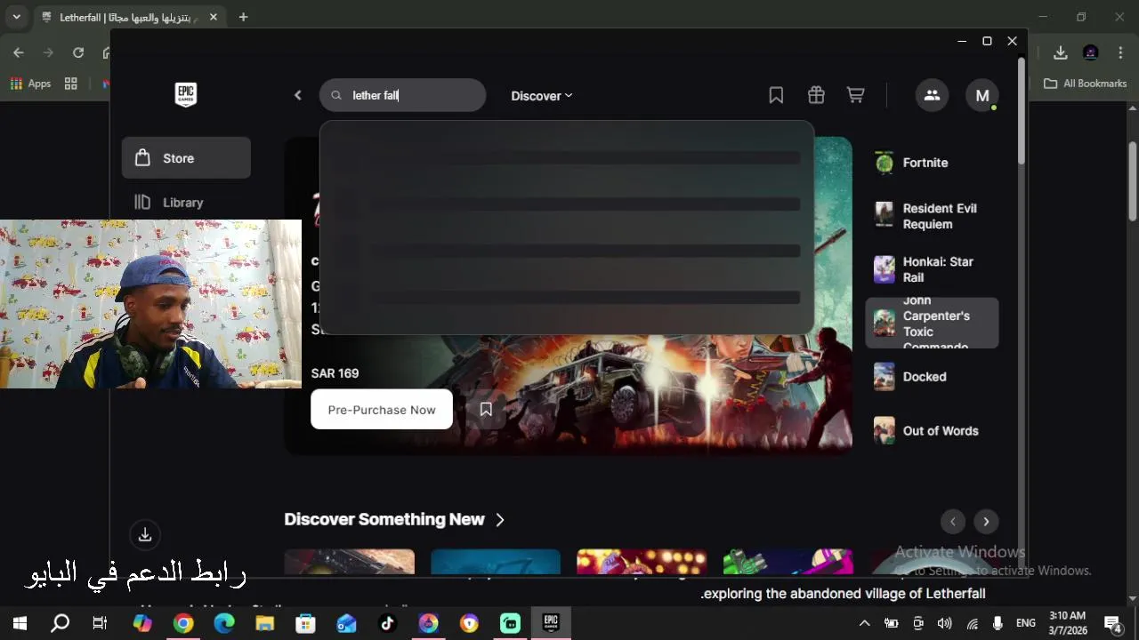Show next Discover Something New items
1139x640 pixels.
986,522
